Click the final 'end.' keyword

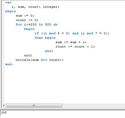click(x=9, y=64)
